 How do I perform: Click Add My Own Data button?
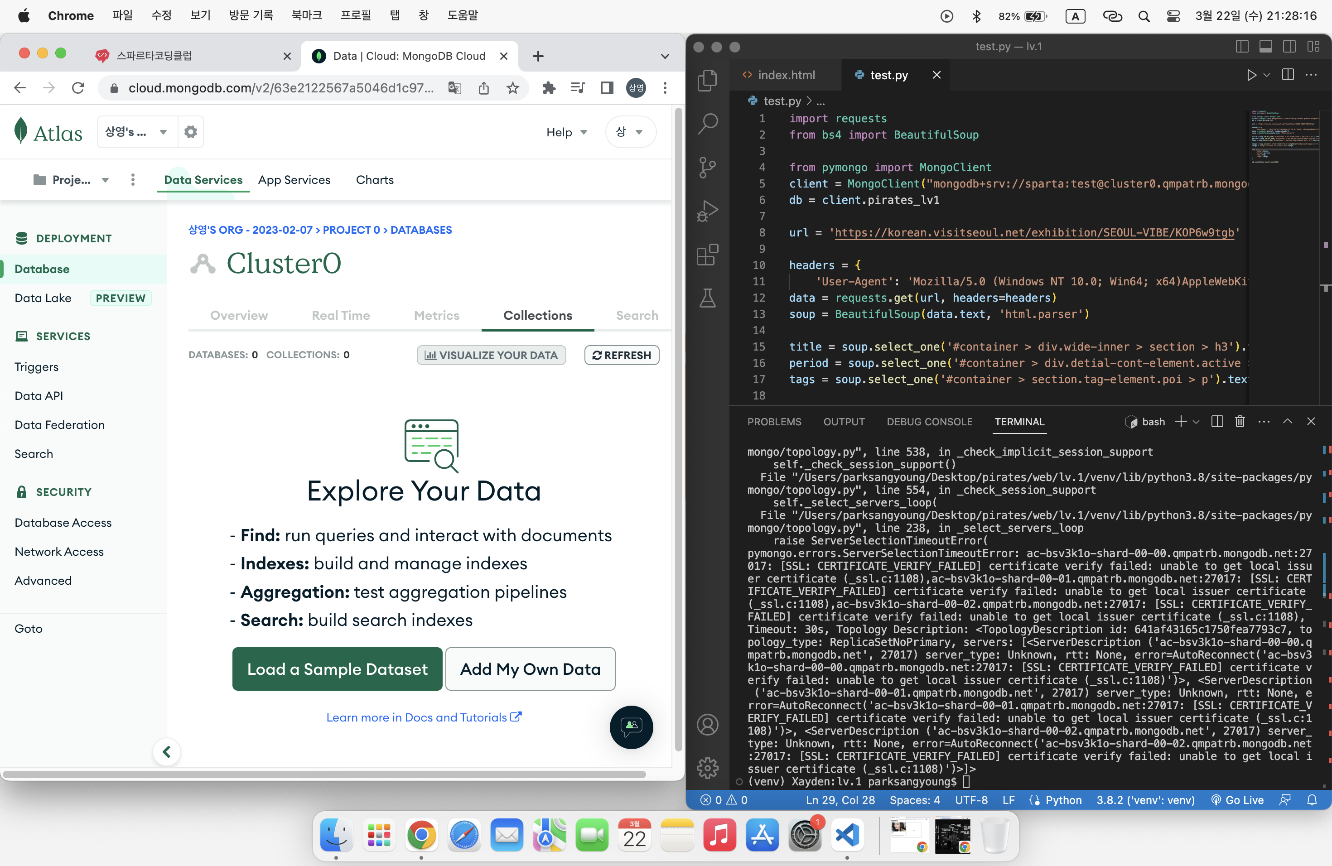click(530, 669)
